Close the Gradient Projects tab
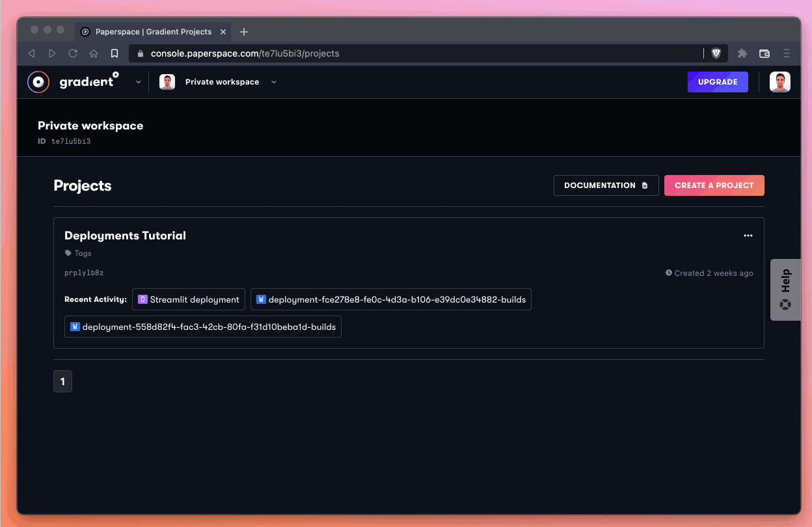 click(x=223, y=31)
